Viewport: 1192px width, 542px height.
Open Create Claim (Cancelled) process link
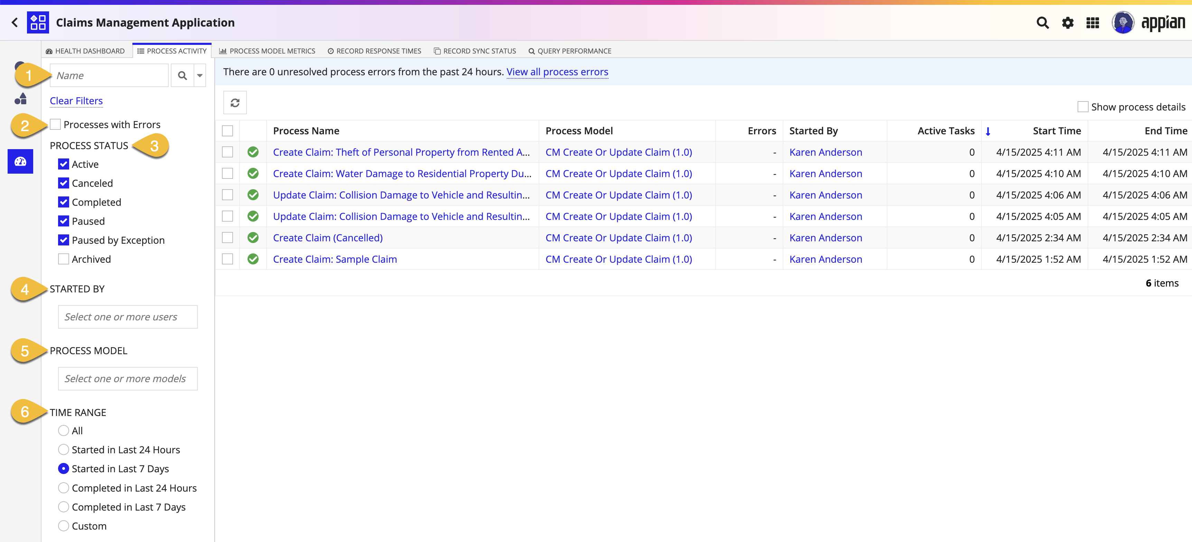coord(328,238)
